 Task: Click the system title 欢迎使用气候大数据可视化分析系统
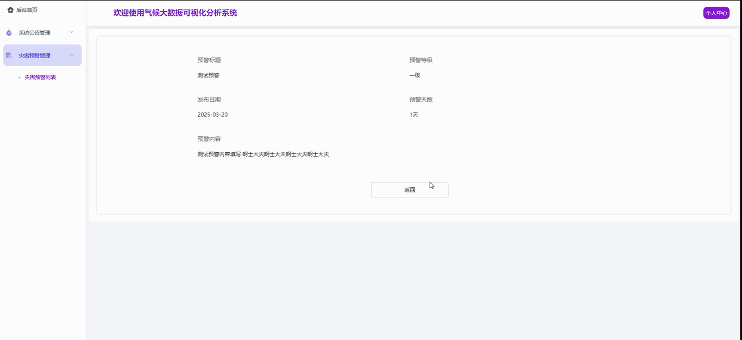[175, 12]
